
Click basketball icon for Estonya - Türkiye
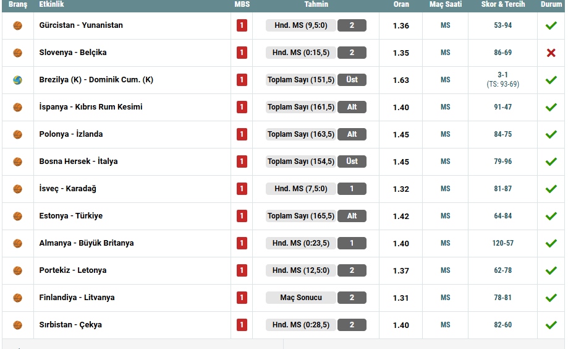[17, 216]
